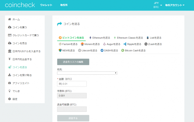Screen dimensions: 194x122
Task: Click the Lisk icon
Action: pos(147,38)
